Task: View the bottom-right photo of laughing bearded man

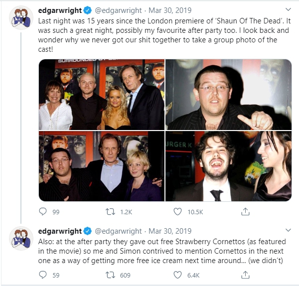Action: pyautogui.click(x=228, y=166)
